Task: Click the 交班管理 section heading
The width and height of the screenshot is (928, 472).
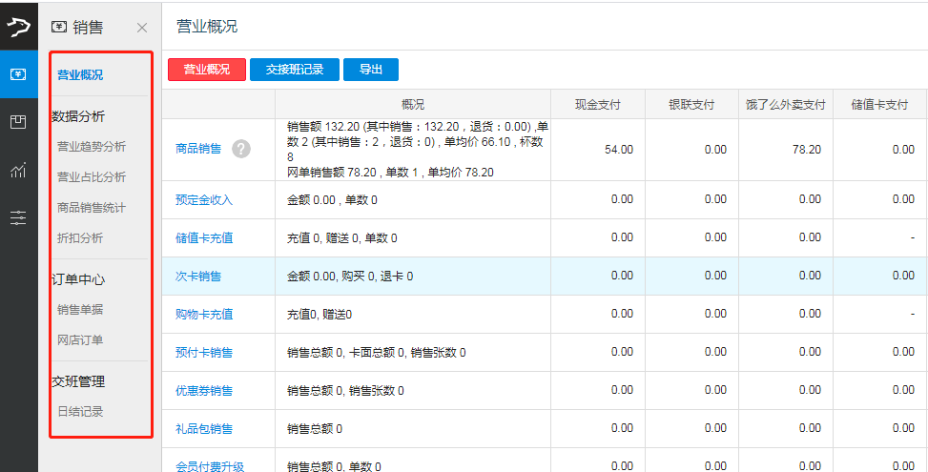Action: (78, 382)
